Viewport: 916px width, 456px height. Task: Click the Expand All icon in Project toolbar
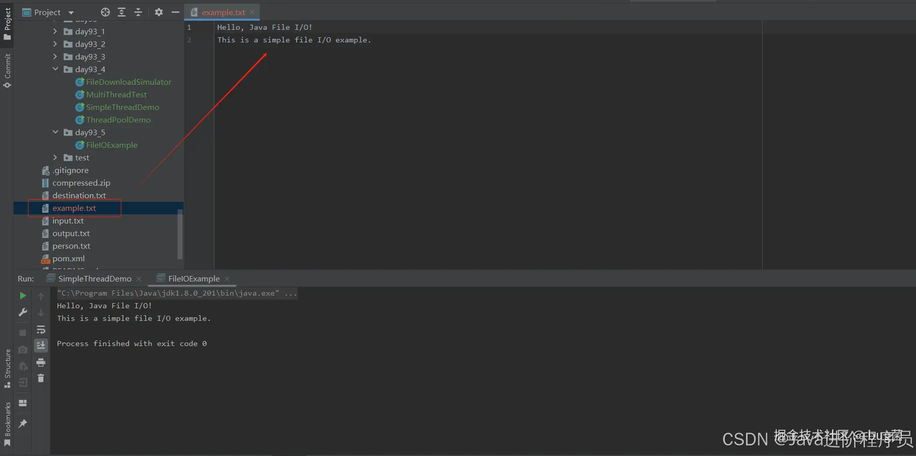point(122,12)
